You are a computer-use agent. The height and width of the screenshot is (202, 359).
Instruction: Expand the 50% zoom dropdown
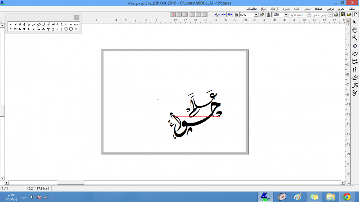tap(256, 15)
